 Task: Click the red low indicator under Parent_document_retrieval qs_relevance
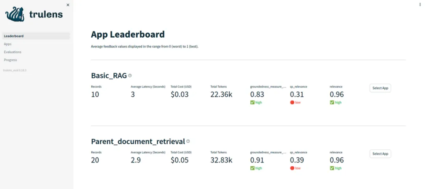[x=292, y=168]
